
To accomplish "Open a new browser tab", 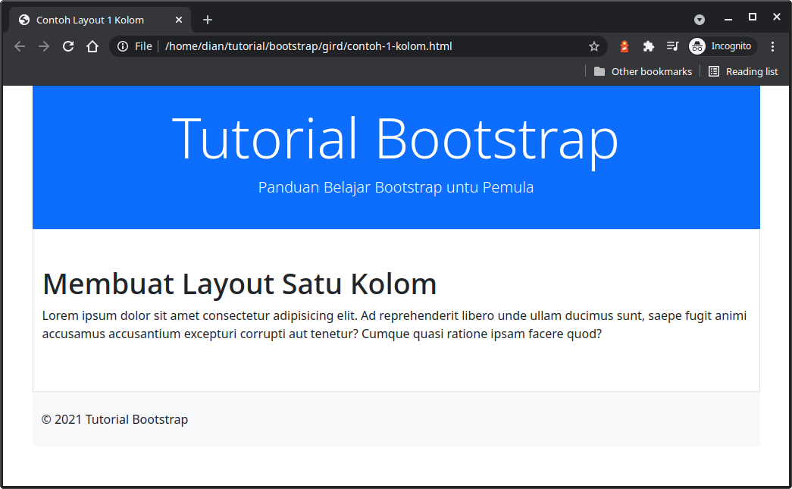I will [x=207, y=19].
